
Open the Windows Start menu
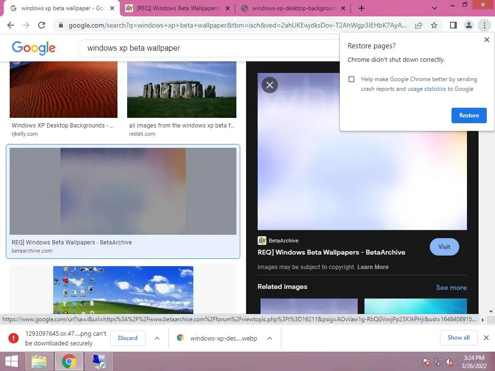pos(12,361)
